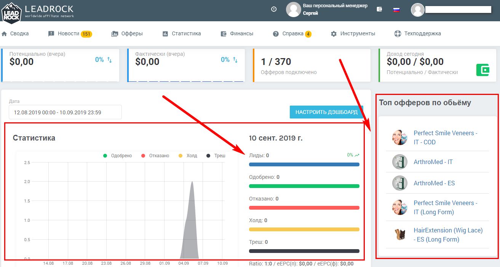Image resolution: width=500 pixels, height=267 pixels.
Task: Click the green wallet icon in Доход сегодня
Action: click(x=483, y=70)
